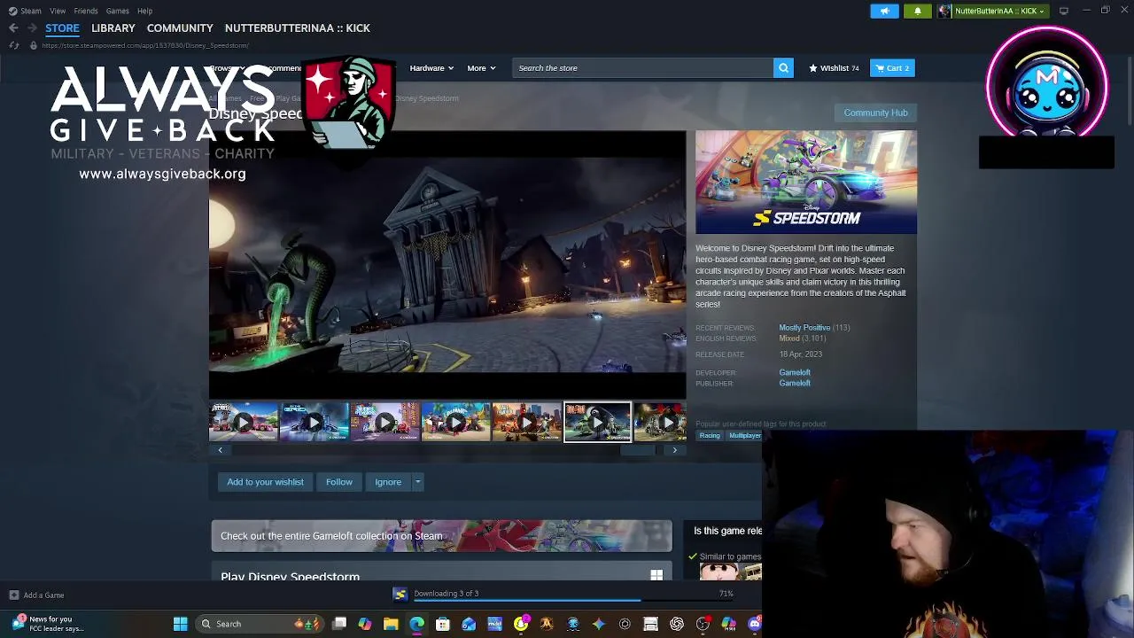Viewport: 1134px width, 638px height.
Task: Open downloads via the Speedstorm download icon
Action: point(400,595)
